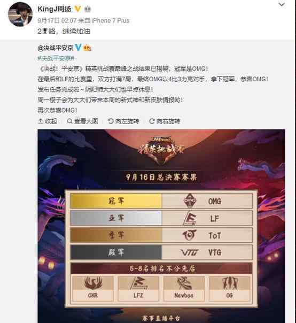View the full-size image via 查看大图
Screen dimensions: 296x323
click(x=82, y=121)
